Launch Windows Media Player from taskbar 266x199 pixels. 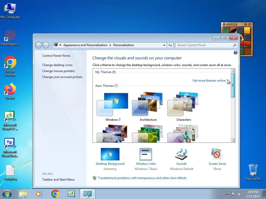tap(39, 194)
